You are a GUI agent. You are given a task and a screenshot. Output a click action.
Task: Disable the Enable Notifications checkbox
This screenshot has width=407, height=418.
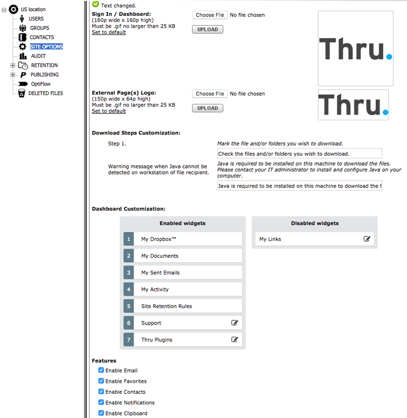[101, 403]
